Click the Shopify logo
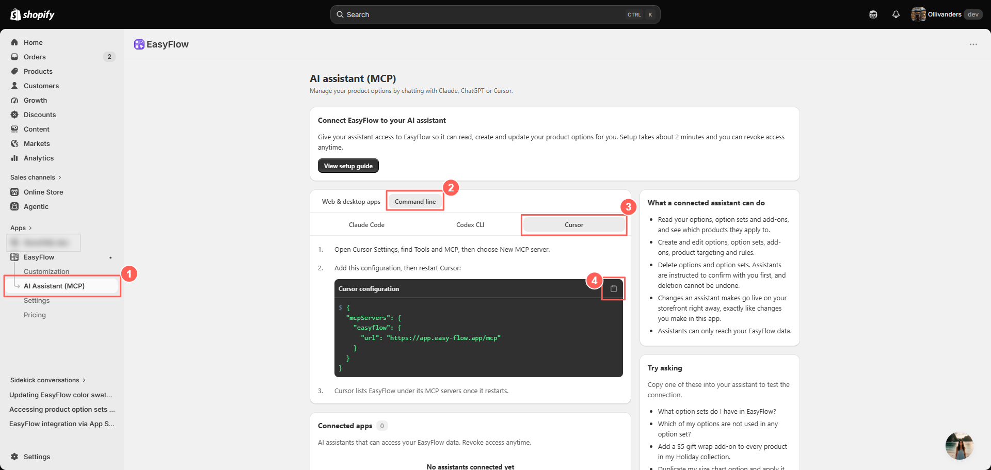The height and width of the screenshot is (470, 991). pyautogui.click(x=32, y=14)
